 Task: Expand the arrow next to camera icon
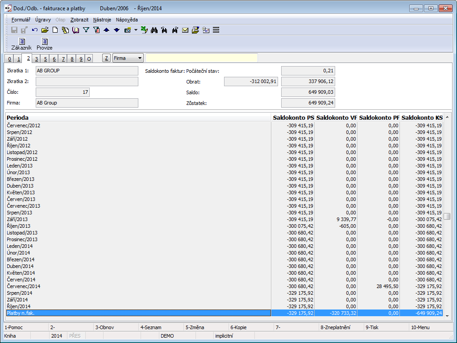point(136,30)
